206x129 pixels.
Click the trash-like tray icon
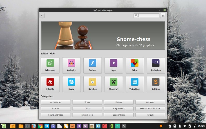pos(170,126)
